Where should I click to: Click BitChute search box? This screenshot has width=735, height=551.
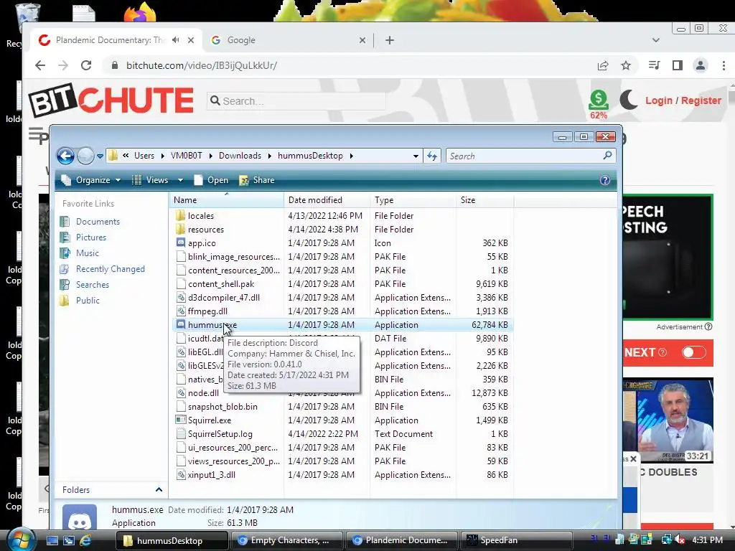tap(296, 100)
